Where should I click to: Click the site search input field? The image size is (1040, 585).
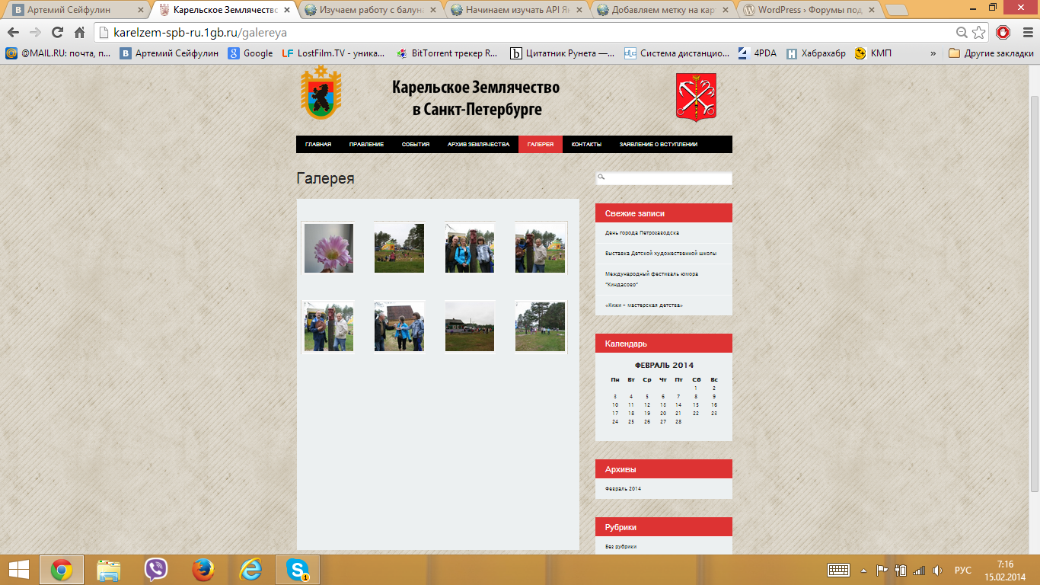click(667, 178)
